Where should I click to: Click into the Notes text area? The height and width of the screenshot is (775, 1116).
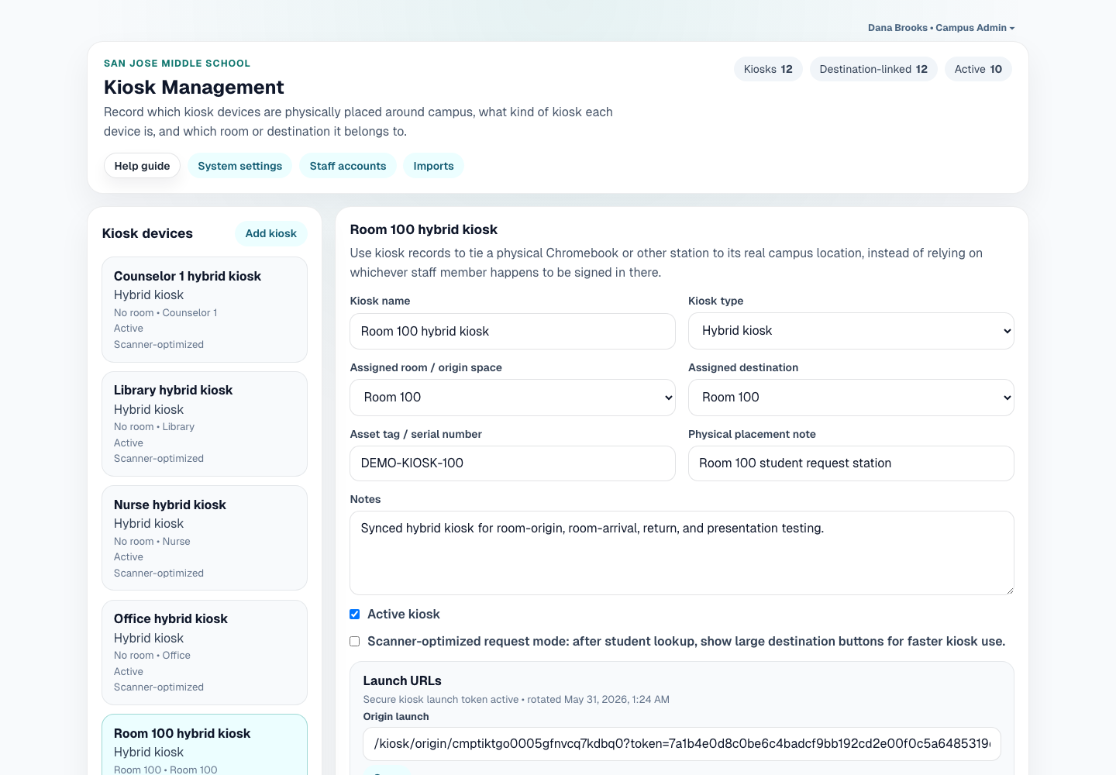click(x=682, y=553)
